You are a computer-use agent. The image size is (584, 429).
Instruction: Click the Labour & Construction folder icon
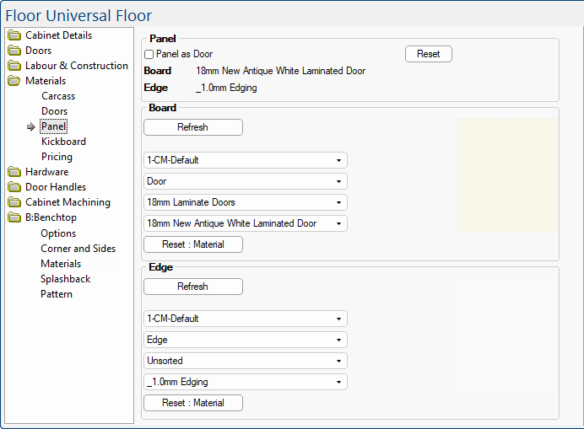tap(14, 66)
